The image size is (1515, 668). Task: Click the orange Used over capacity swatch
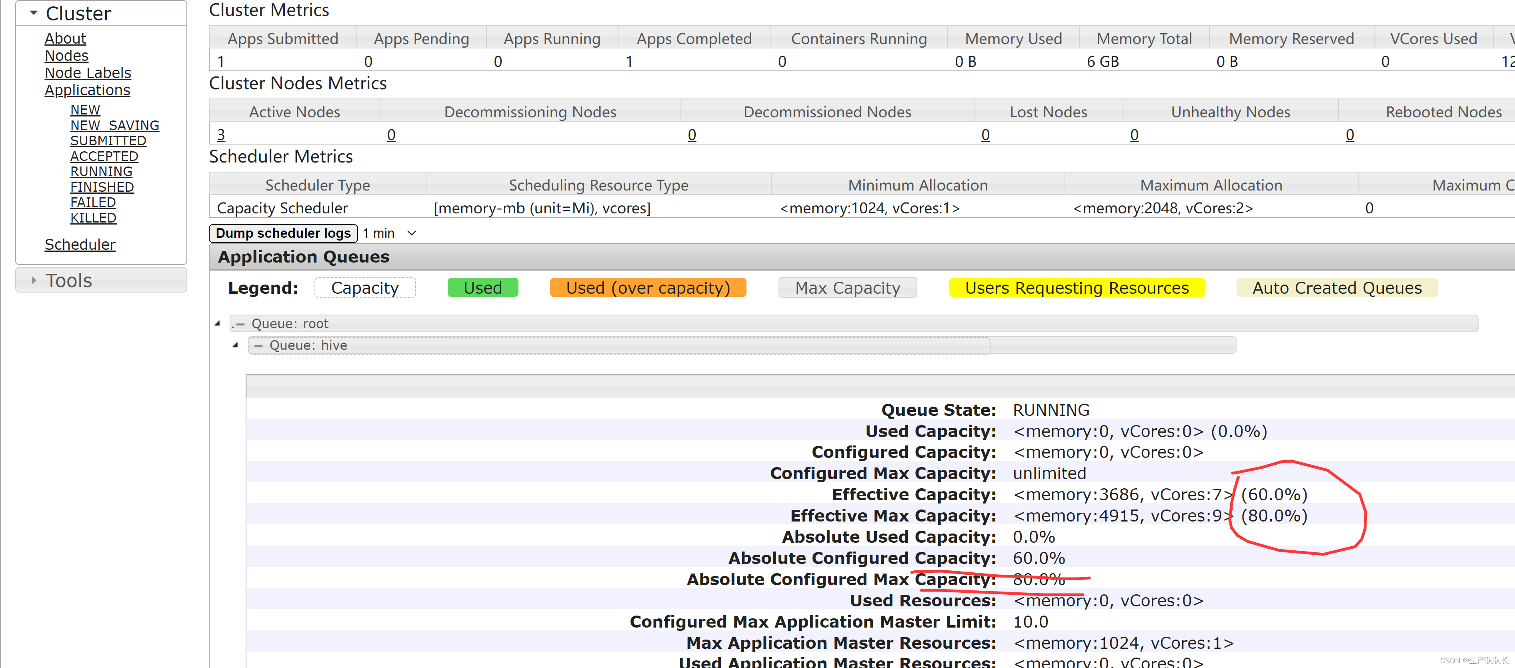click(648, 288)
